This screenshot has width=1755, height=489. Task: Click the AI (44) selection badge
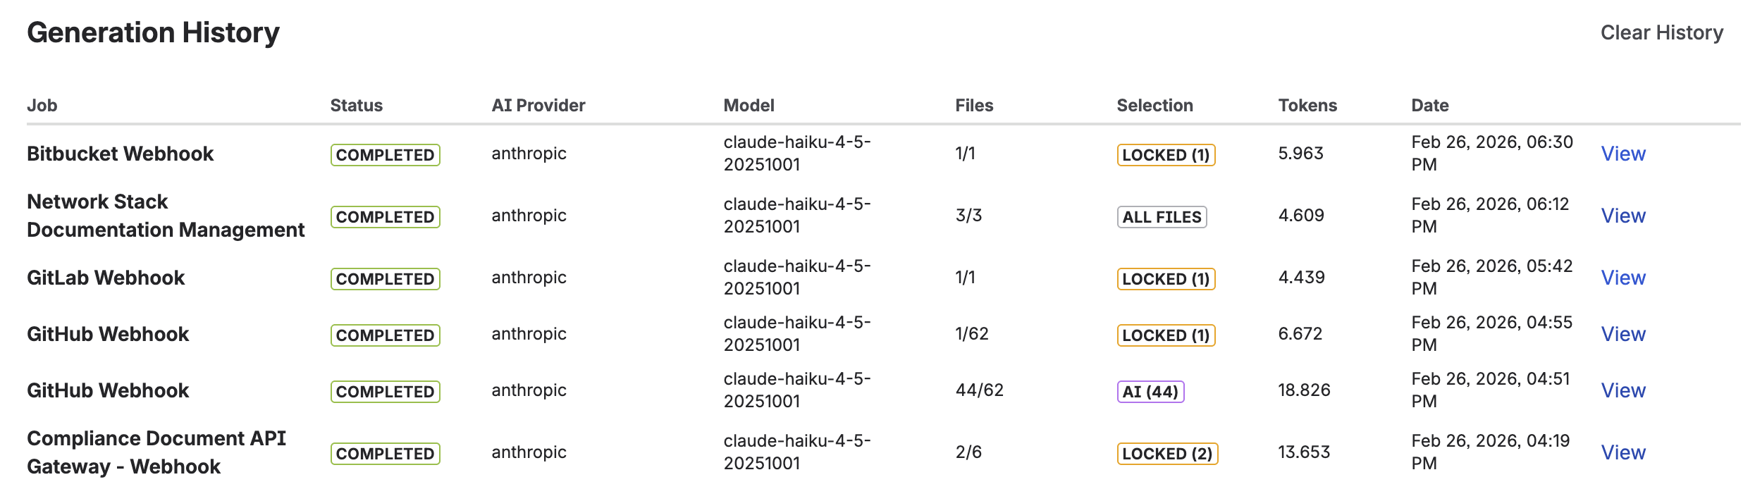click(x=1150, y=392)
